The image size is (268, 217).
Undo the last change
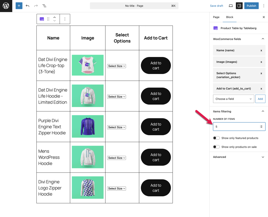(27, 6)
